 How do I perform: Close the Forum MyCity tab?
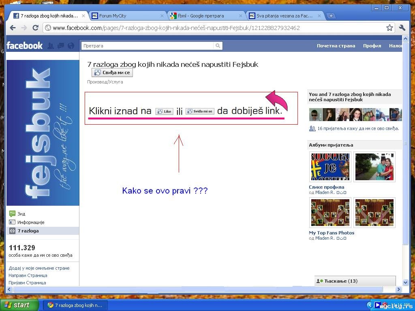coord(162,16)
